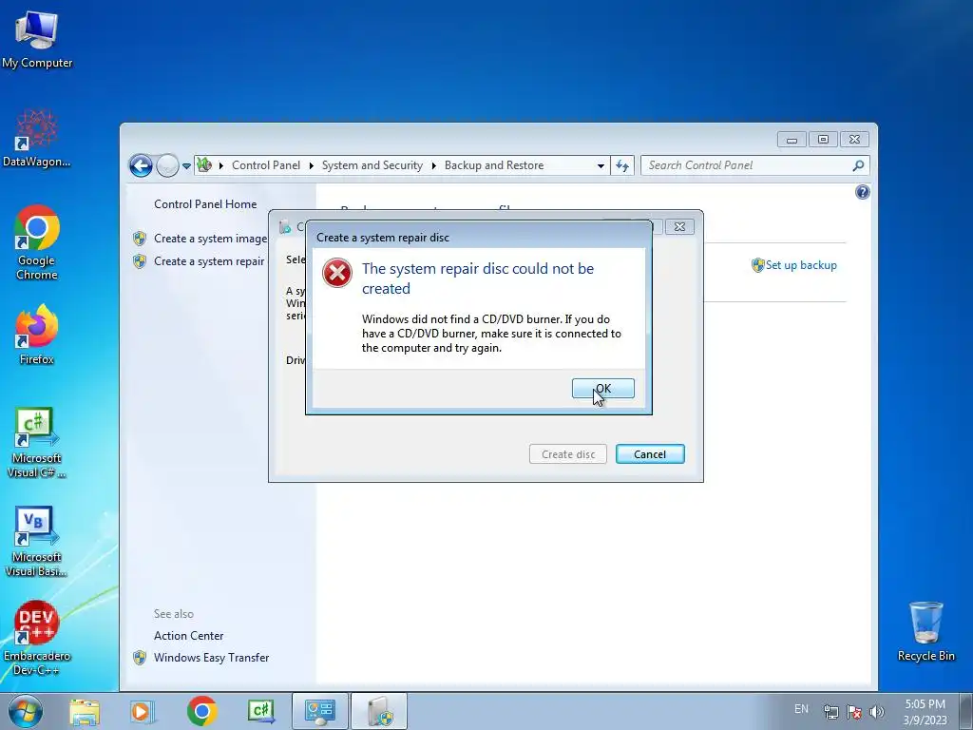Click the Create a system repair link
Viewport: 973px width, 730px height.
(209, 261)
